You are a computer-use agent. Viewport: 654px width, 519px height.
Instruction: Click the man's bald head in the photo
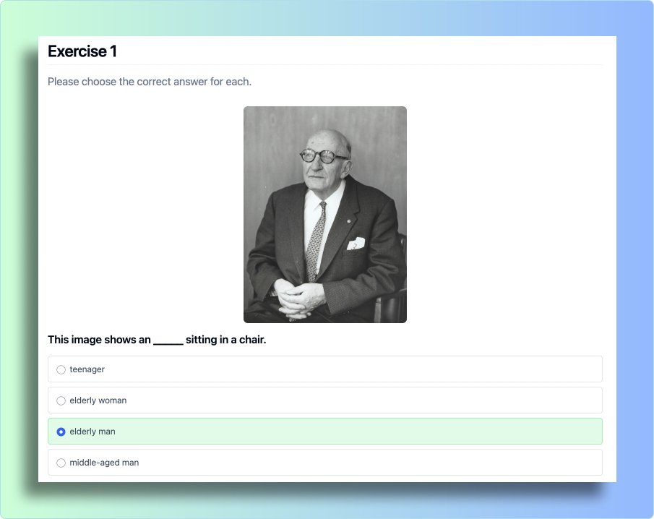pos(330,139)
